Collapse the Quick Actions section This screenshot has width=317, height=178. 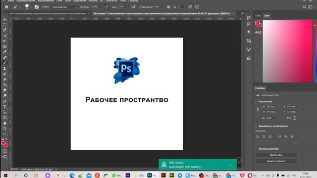(x=256, y=149)
